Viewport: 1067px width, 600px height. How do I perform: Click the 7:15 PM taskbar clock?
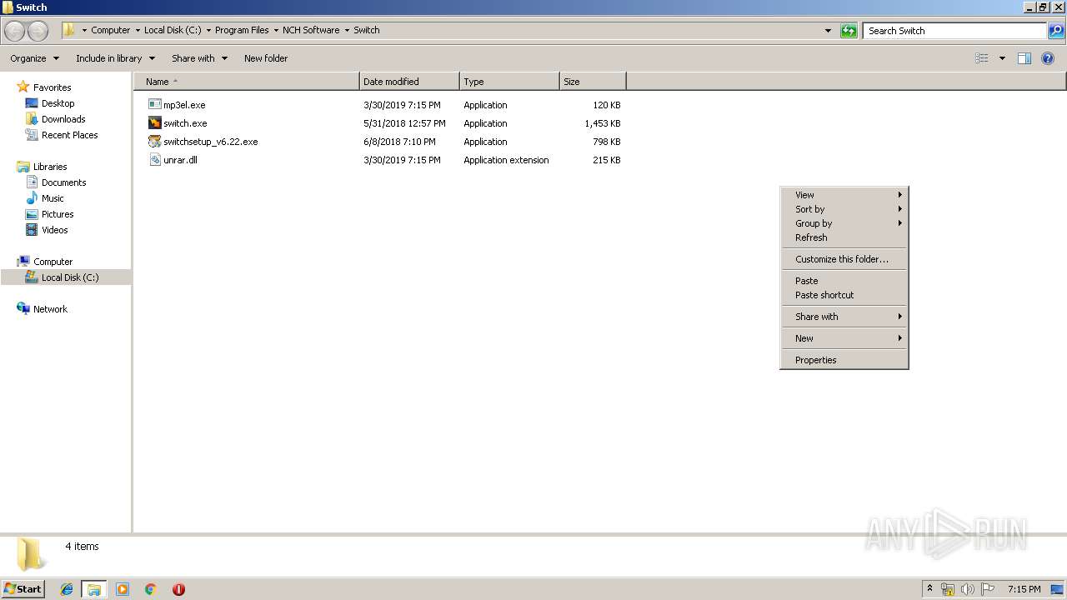point(1024,589)
